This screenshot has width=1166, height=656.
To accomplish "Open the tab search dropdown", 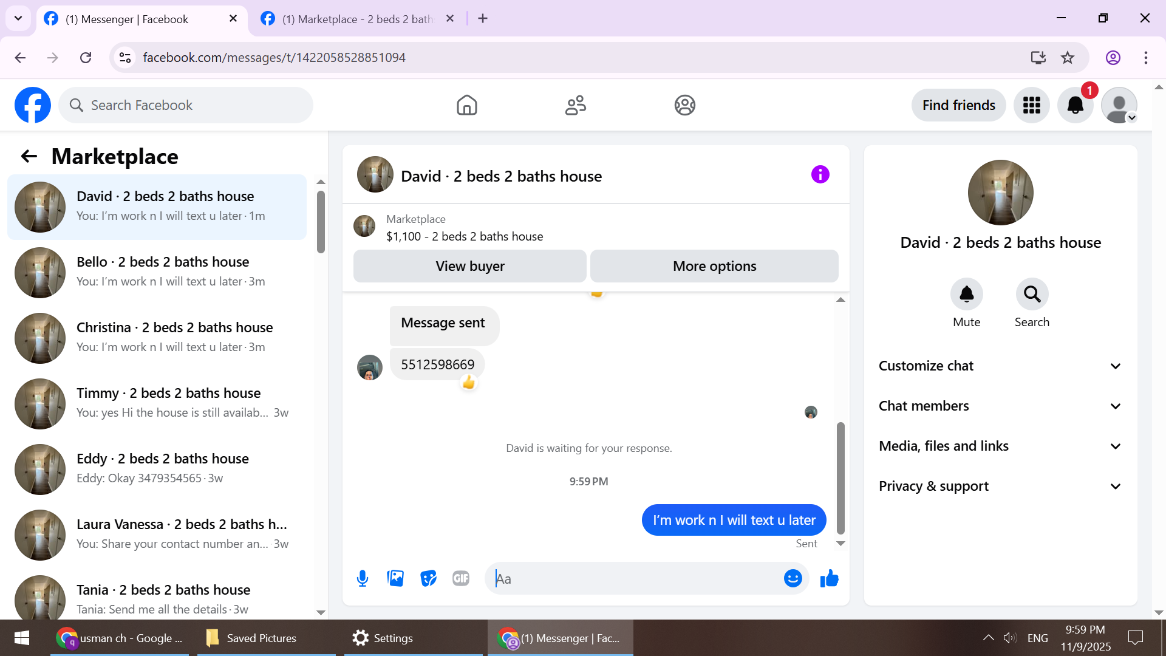I will click(x=18, y=19).
